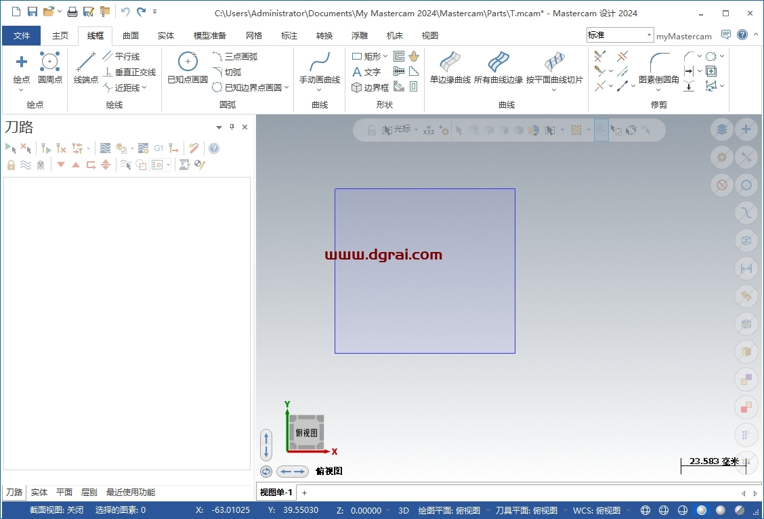Viewport: 764px width, 519px height.
Task: Open the 转换 ribbon tab
Action: (x=324, y=36)
